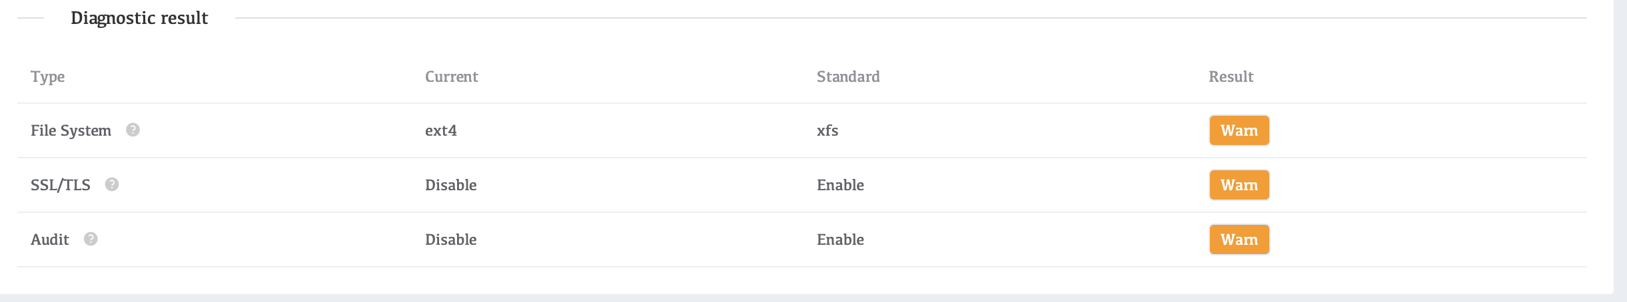
Task: Click the Standard column header
Action: (847, 76)
